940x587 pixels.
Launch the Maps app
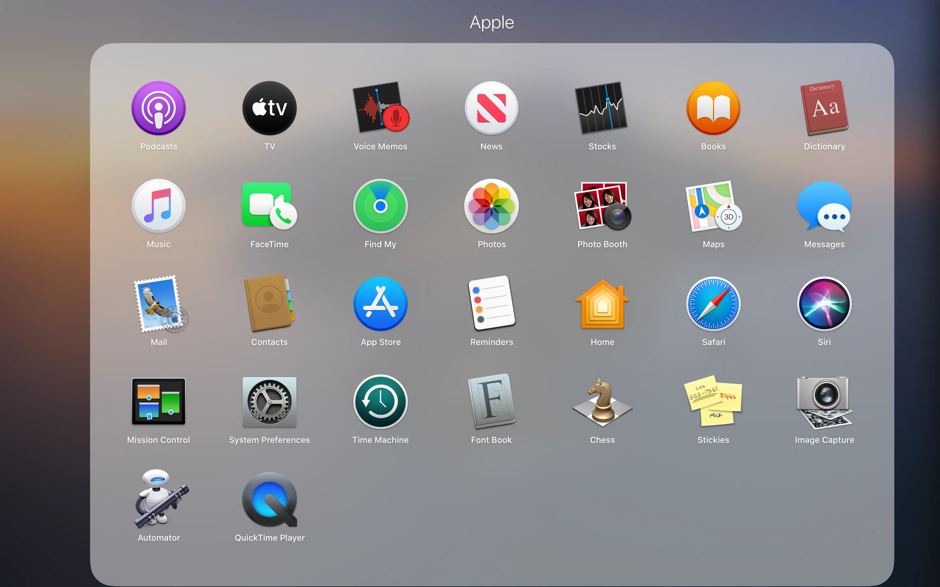713,206
